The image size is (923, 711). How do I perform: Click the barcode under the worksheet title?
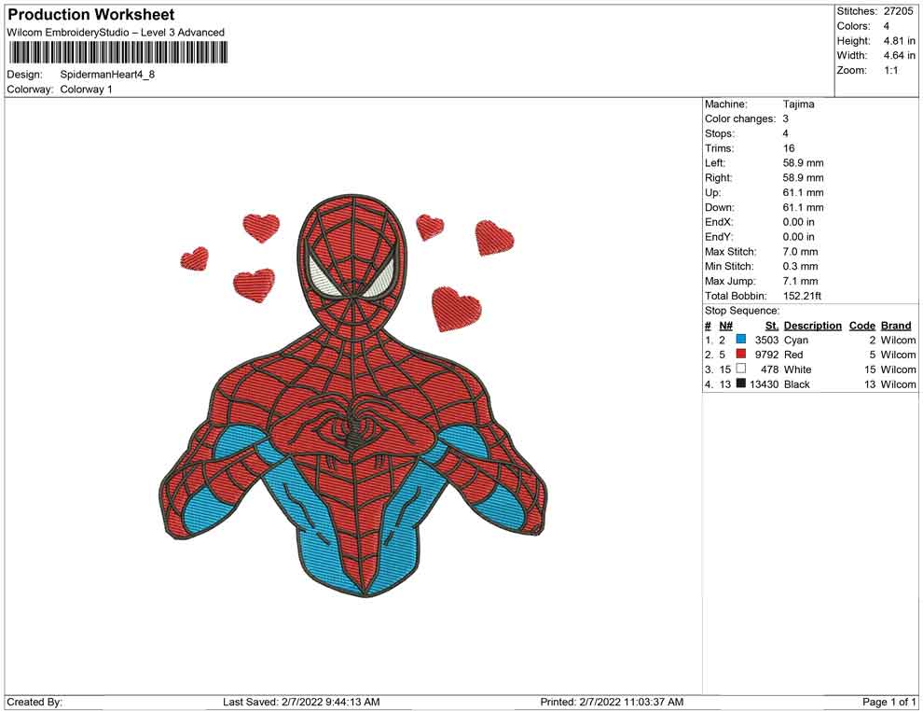(x=117, y=52)
